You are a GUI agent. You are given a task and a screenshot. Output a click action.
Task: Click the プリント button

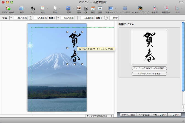[174, 115]
